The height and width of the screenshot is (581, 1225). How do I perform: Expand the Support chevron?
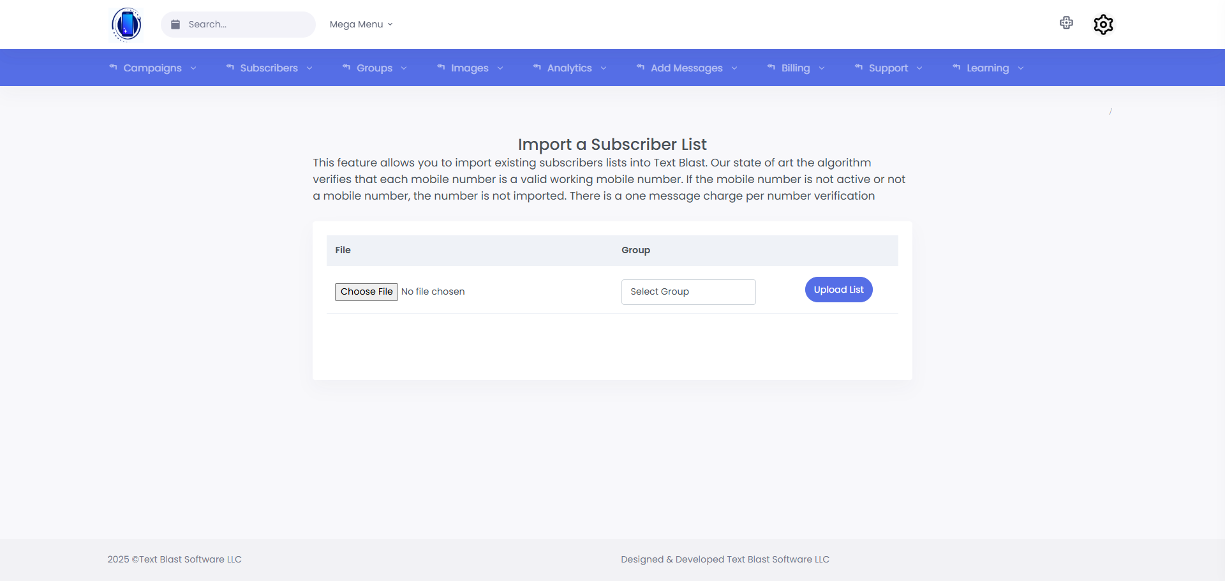(919, 68)
